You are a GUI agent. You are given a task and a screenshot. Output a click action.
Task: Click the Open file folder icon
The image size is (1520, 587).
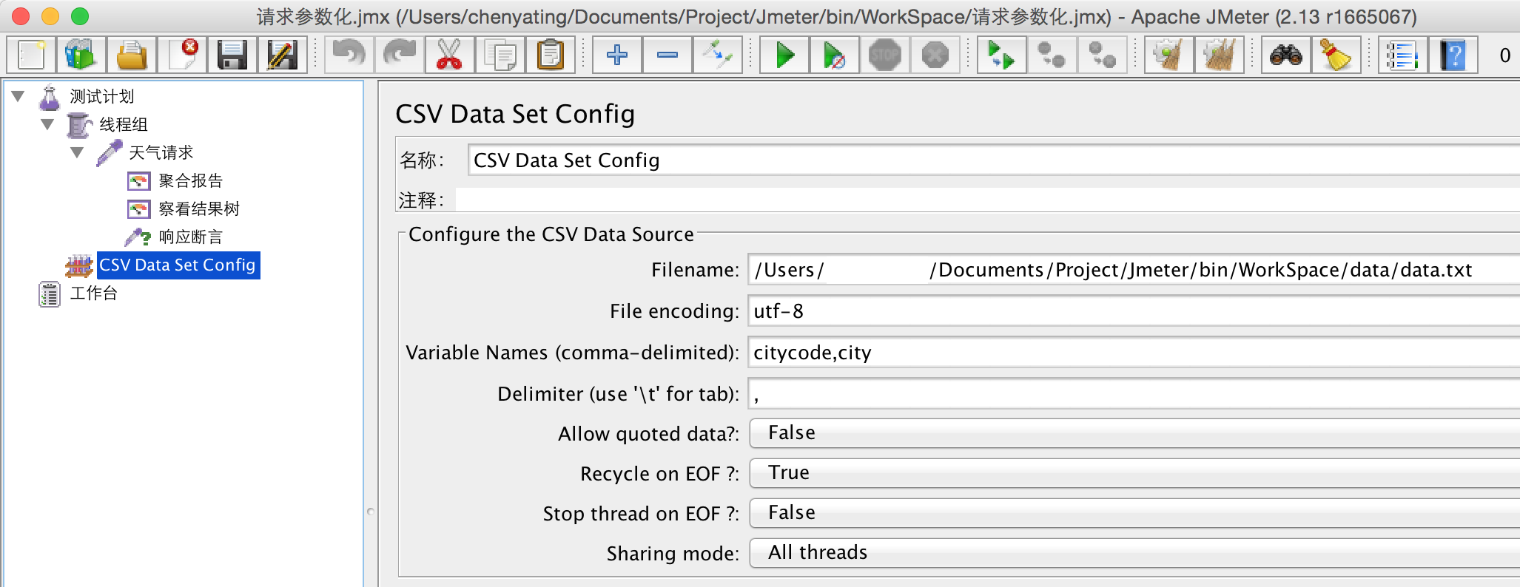pos(132,55)
